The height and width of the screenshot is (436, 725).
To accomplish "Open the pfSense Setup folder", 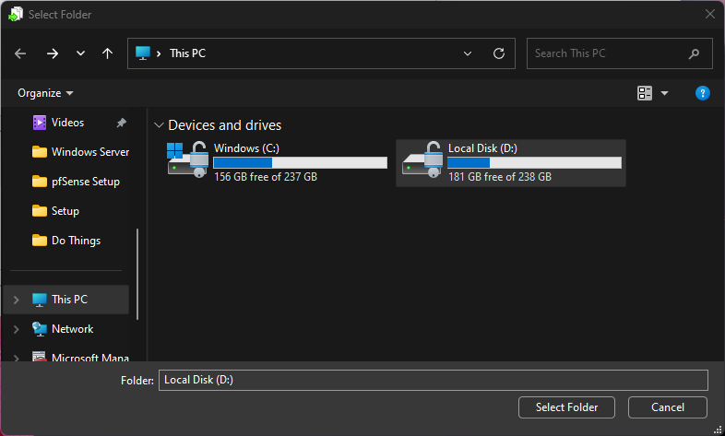I will 85,182.
